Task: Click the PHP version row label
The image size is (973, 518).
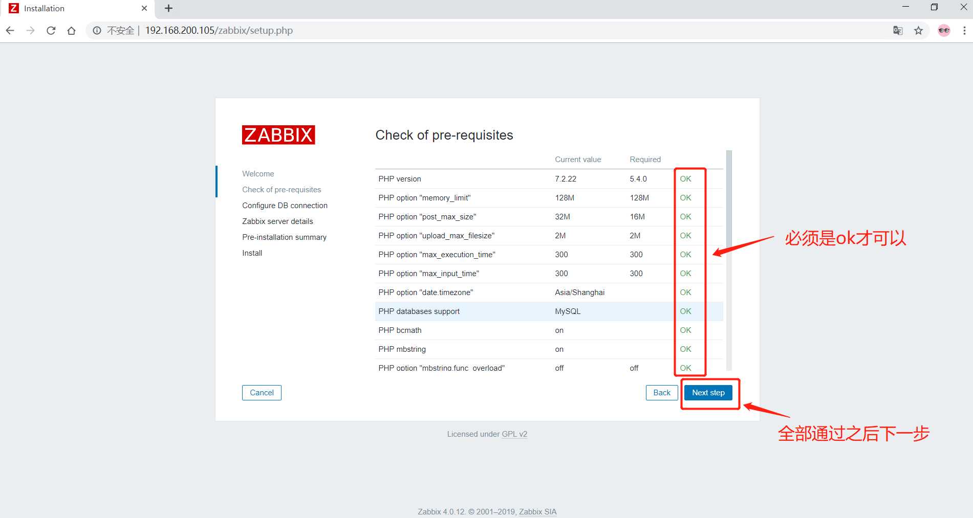Action: tap(400, 179)
